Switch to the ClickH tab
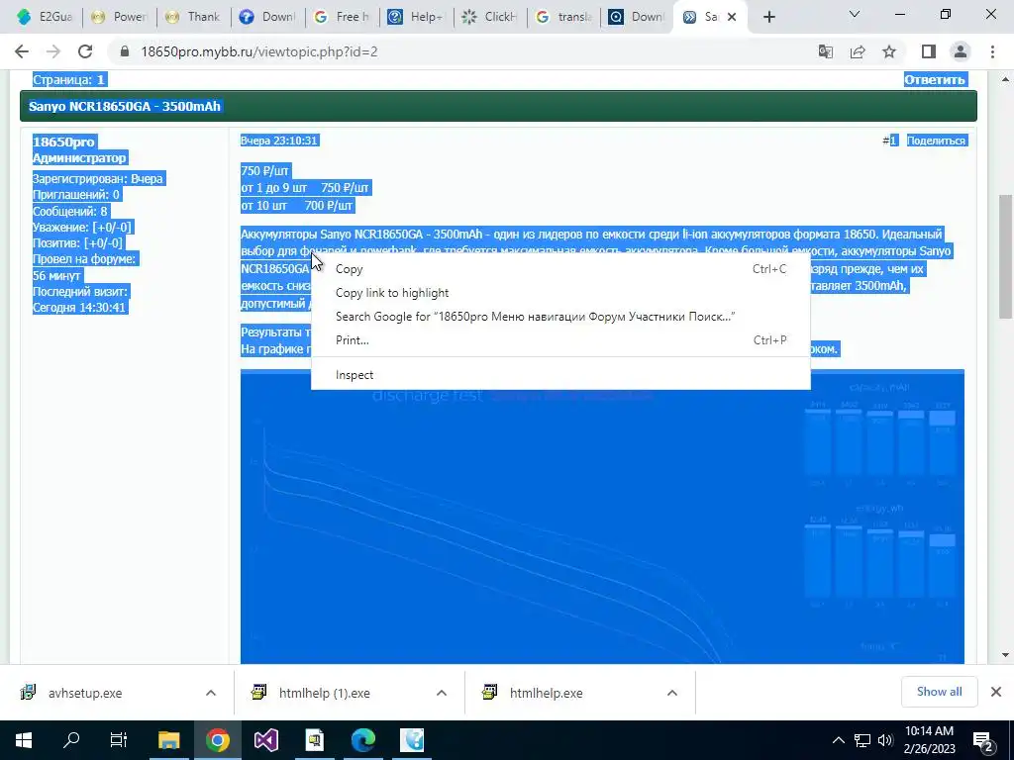Viewport: 1014px width, 760px height. point(490,17)
